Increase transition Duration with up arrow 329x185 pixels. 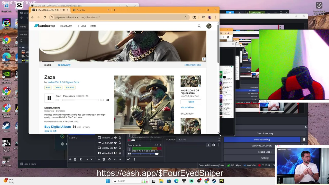click(x=219, y=138)
